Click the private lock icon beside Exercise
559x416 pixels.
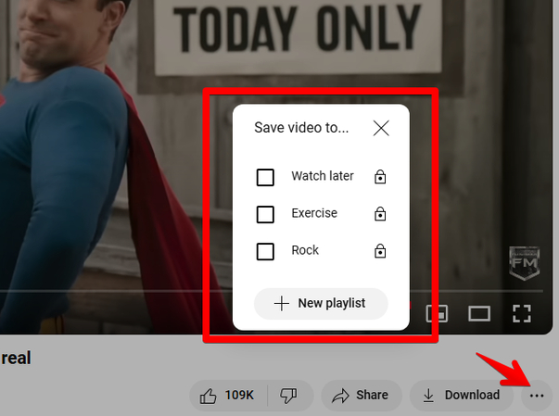pyautogui.click(x=380, y=214)
